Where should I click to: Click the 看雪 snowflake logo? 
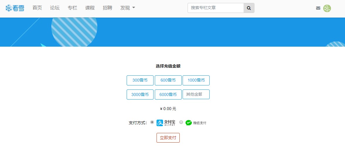[15, 8]
